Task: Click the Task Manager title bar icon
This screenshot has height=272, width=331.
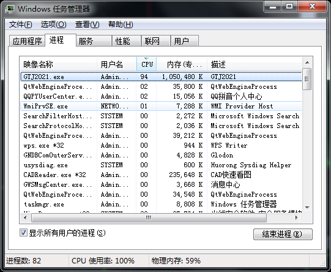Action: point(10,9)
